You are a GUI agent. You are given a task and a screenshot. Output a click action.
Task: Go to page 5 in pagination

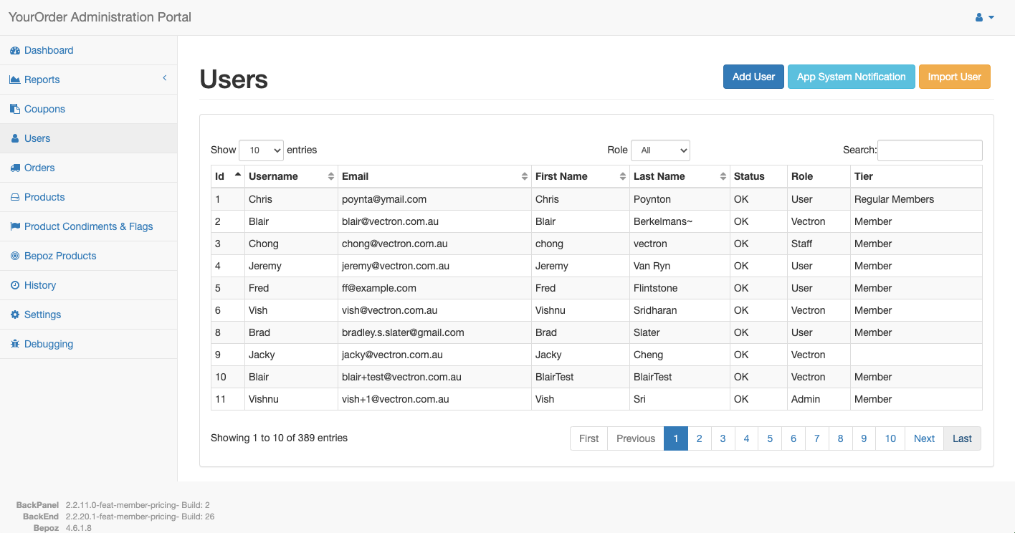coord(770,438)
